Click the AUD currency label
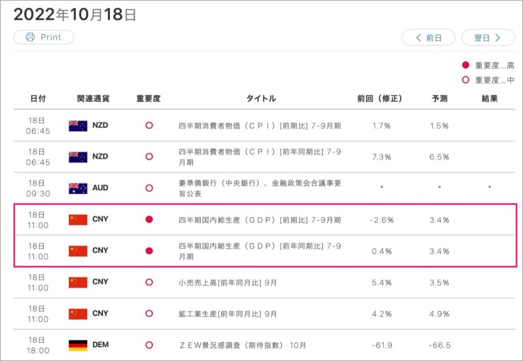523x361 pixels. tap(100, 188)
